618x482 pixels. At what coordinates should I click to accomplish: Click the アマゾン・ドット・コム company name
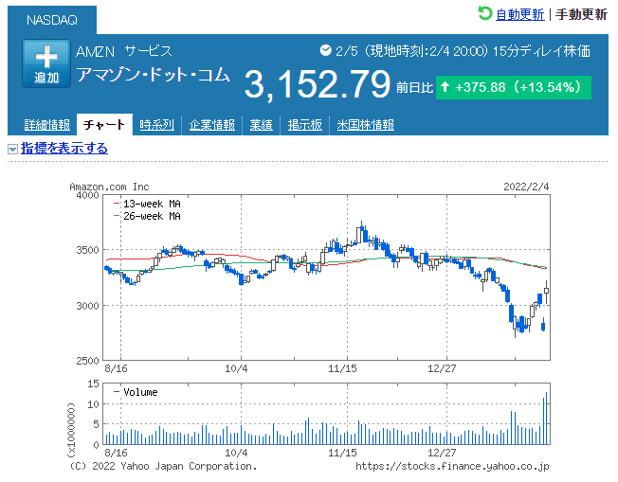pyautogui.click(x=153, y=75)
